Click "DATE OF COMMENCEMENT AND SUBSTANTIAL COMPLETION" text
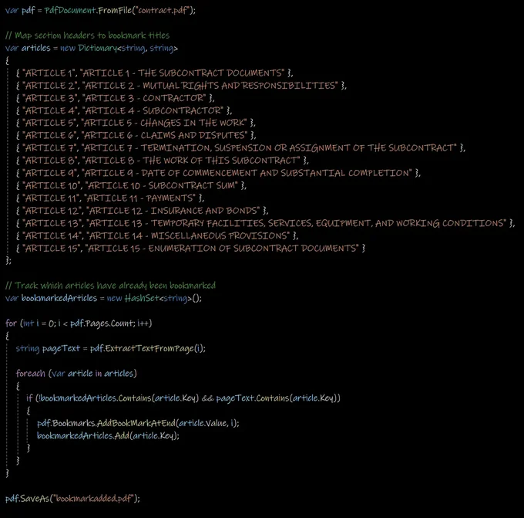The image size is (524, 518). click(275, 173)
